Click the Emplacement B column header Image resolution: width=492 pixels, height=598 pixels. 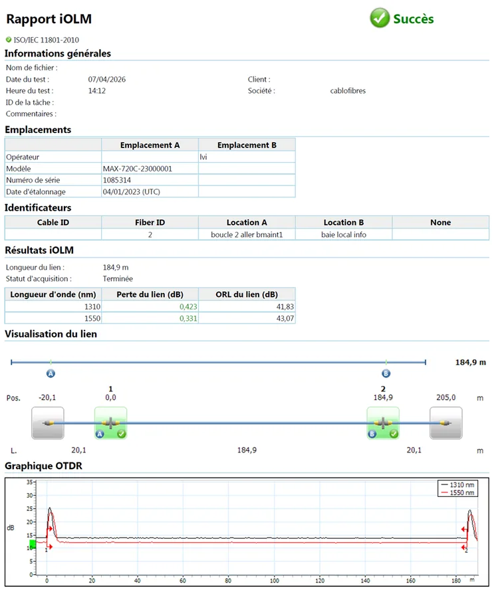point(247,145)
